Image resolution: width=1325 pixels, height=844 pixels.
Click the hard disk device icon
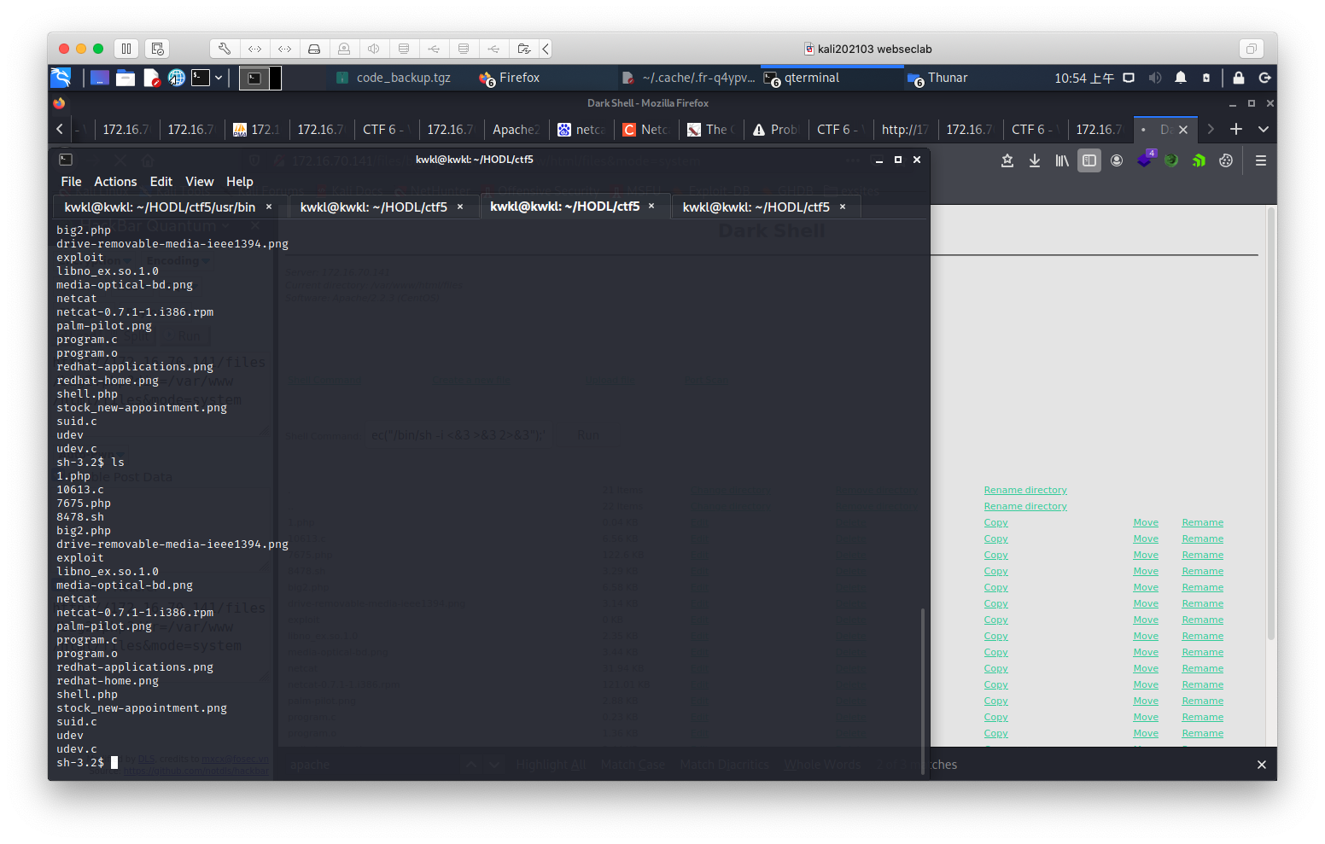314,49
